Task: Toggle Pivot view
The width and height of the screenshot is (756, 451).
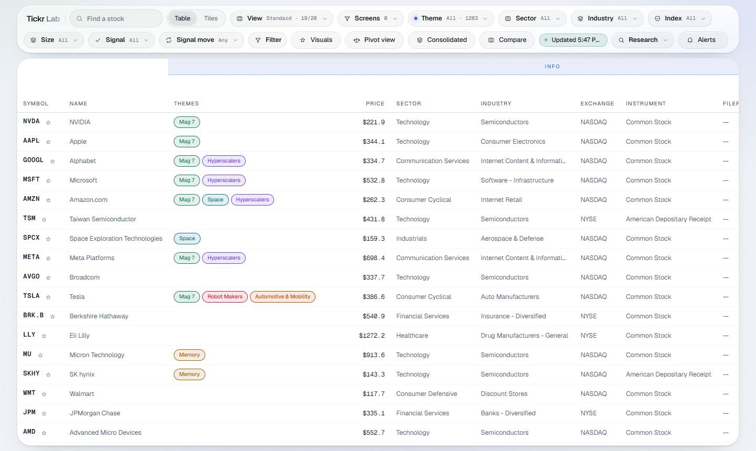Action: click(374, 40)
